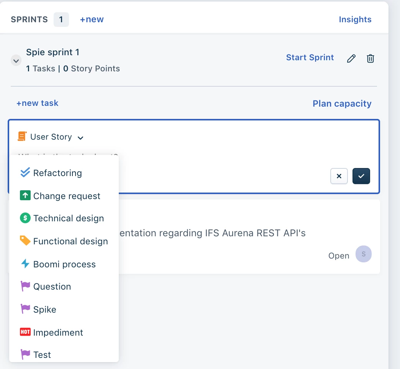
Task: Open the Insights link
Action: tap(355, 20)
